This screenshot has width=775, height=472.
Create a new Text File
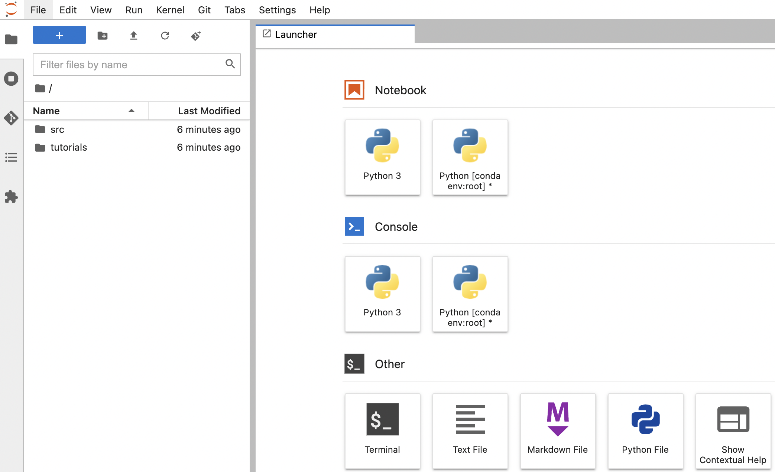click(x=470, y=431)
